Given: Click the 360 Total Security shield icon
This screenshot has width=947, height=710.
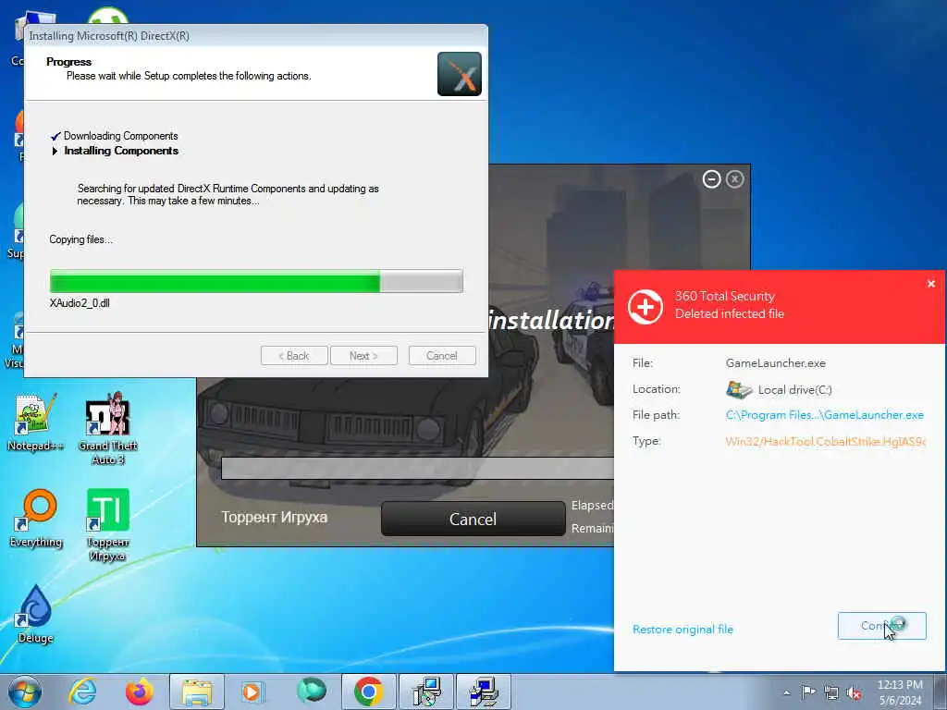Looking at the screenshot, I should coord(645,307).
